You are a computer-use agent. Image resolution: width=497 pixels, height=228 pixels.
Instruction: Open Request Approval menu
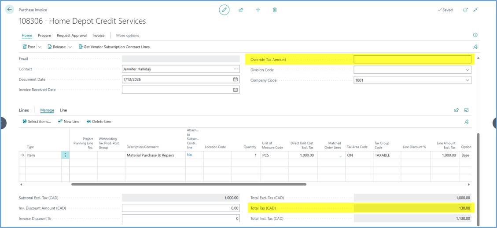coord(72,36)
